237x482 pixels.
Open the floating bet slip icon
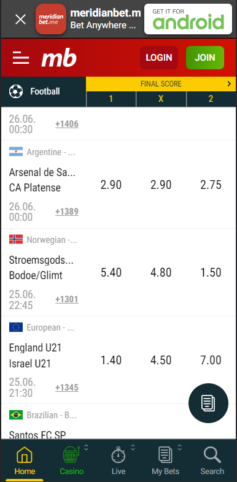coord(208,403)
